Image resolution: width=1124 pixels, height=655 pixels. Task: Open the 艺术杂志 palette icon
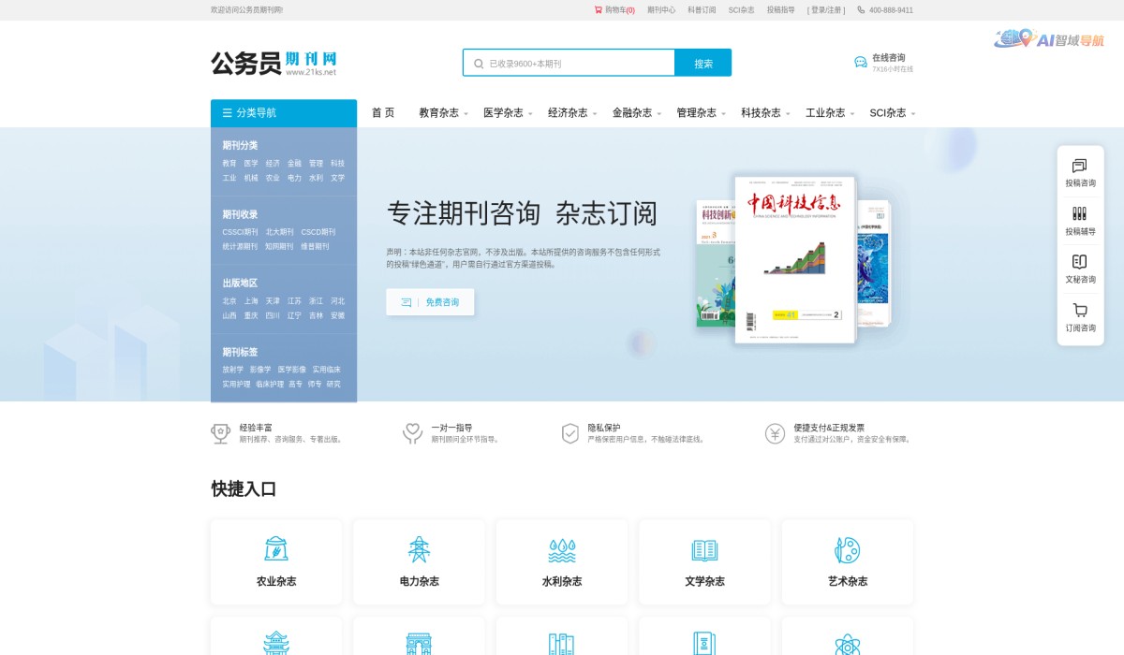point(847,549)
